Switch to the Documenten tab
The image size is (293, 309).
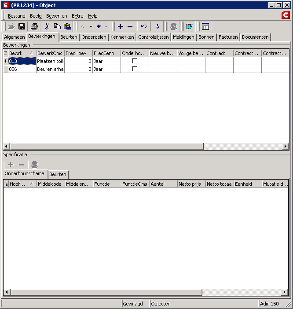pyautogui.click(x=255, y=37)
